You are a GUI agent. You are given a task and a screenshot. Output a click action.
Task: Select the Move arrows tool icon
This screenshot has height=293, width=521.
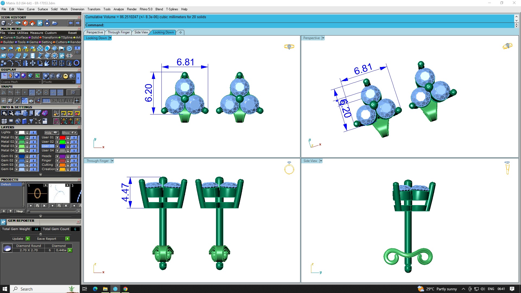pos(33,63)
